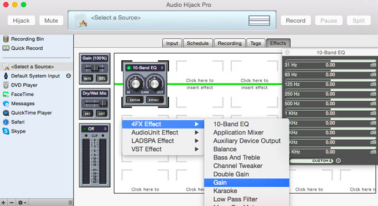
Task: Expand the AudioUnit Effect submenu
Action: pyautogui.click(x=163, y=132)
